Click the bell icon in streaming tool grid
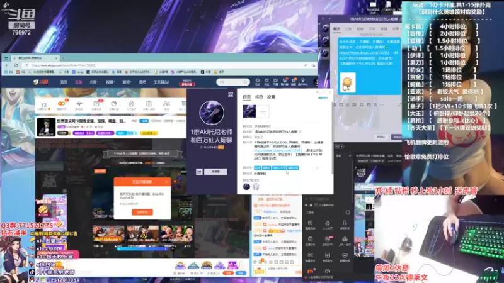The width and height of the screenshot is (504, 283). coord(344,223)
